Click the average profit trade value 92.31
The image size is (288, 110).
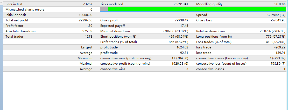184,53
